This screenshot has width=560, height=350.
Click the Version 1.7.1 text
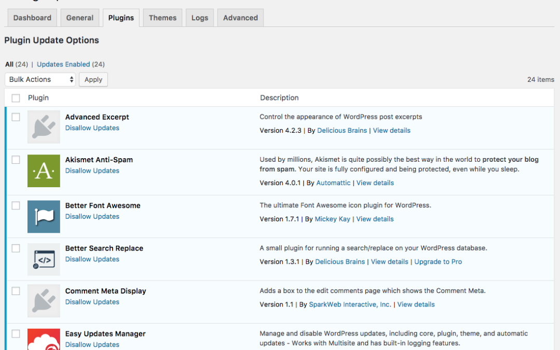tap(279, 219)
